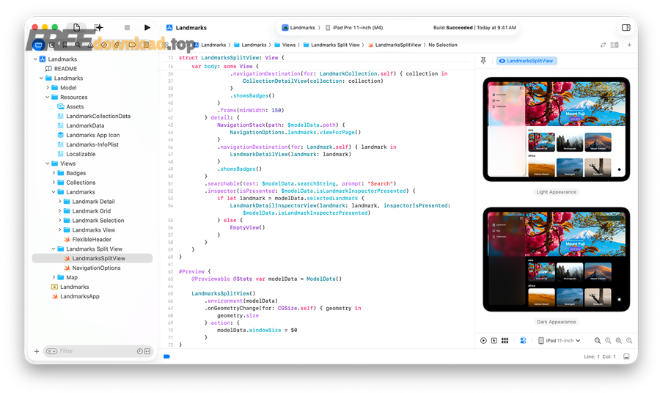Open the Project navigator folder tab

tap(38, 45)
